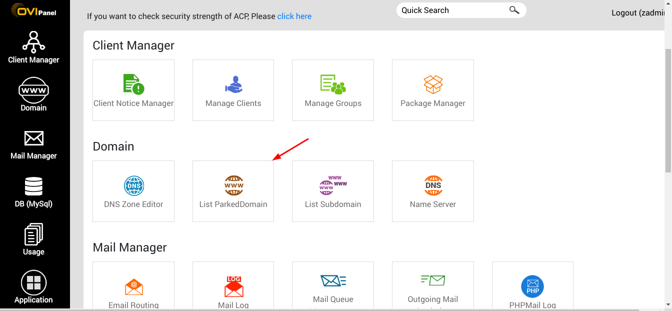Click the Logout link in the header
This screenshot has width=672, height=311.
[x=638, y=13]
